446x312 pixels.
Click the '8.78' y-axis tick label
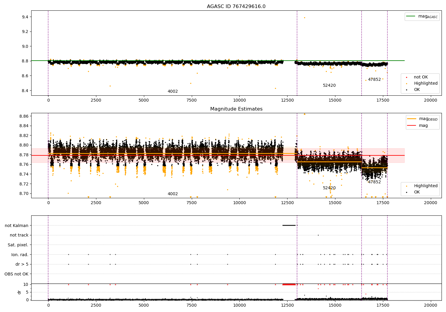pos(24,155)
